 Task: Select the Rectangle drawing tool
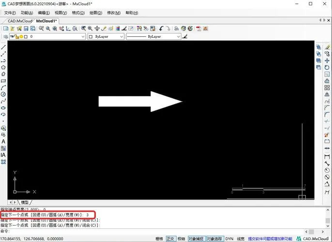coord(4,81)
